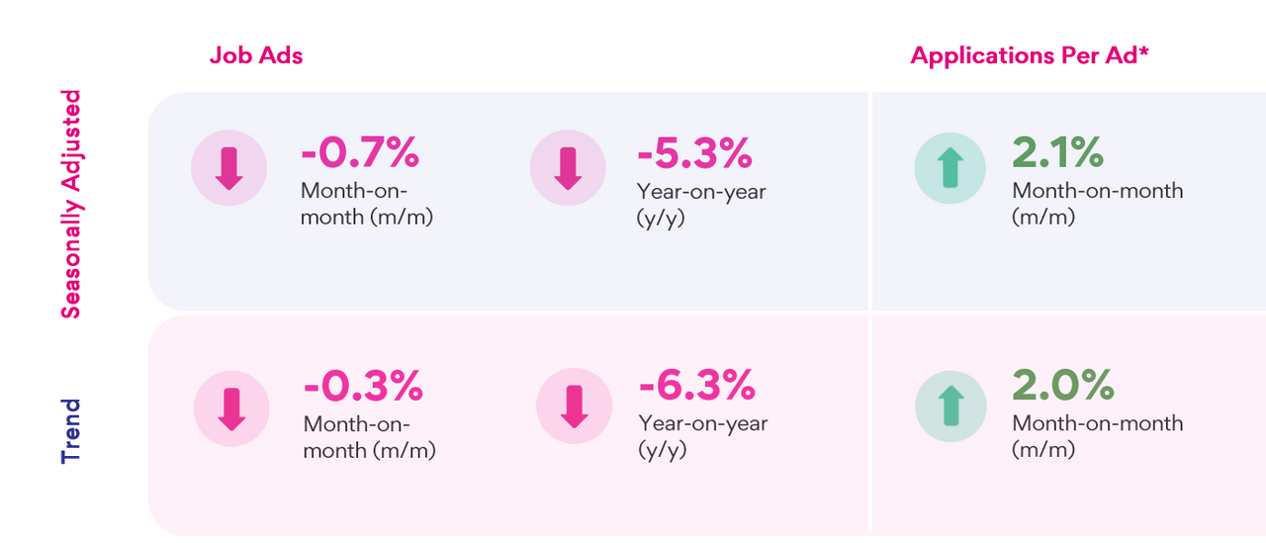
Task: Click the -6.3% trend year-on-year figure
Action: (x=697, y=387)
